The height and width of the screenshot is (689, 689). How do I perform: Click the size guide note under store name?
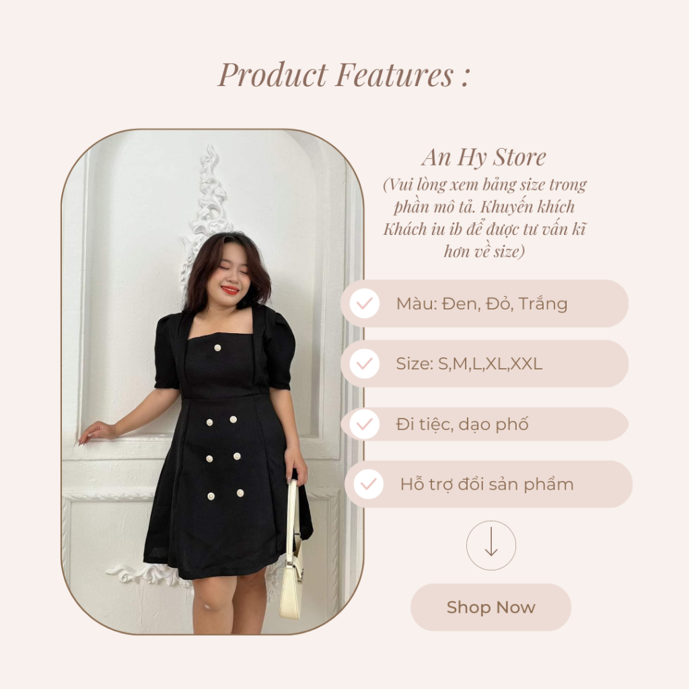point(484,217)
